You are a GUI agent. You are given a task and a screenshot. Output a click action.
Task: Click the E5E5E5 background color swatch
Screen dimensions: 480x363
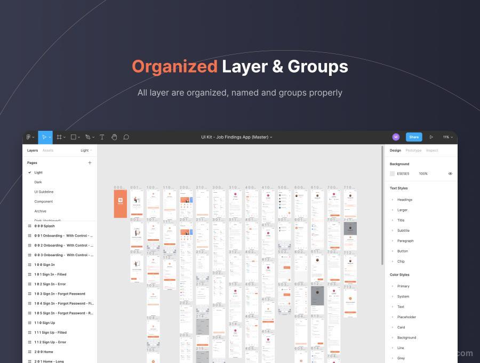pyautogui.click(x=392, y=173)
